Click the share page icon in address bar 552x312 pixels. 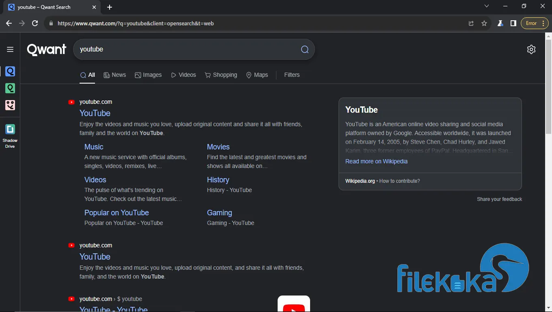tap(471, 24)
